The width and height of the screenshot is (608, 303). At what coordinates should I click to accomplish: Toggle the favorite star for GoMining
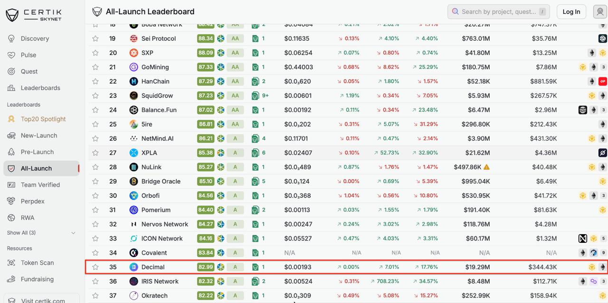click(95, 67)
